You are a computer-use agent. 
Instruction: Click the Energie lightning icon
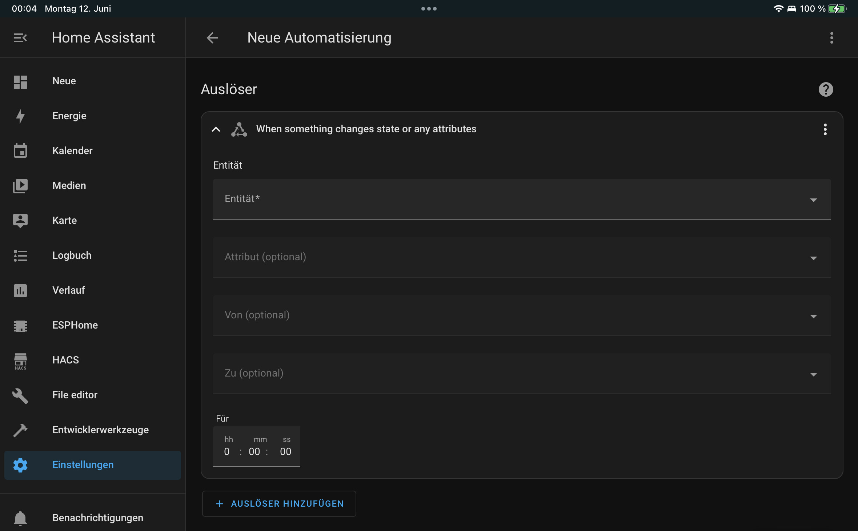[20, 116]
